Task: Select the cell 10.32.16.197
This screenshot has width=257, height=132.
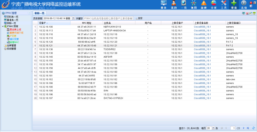Action: [46, 98]
